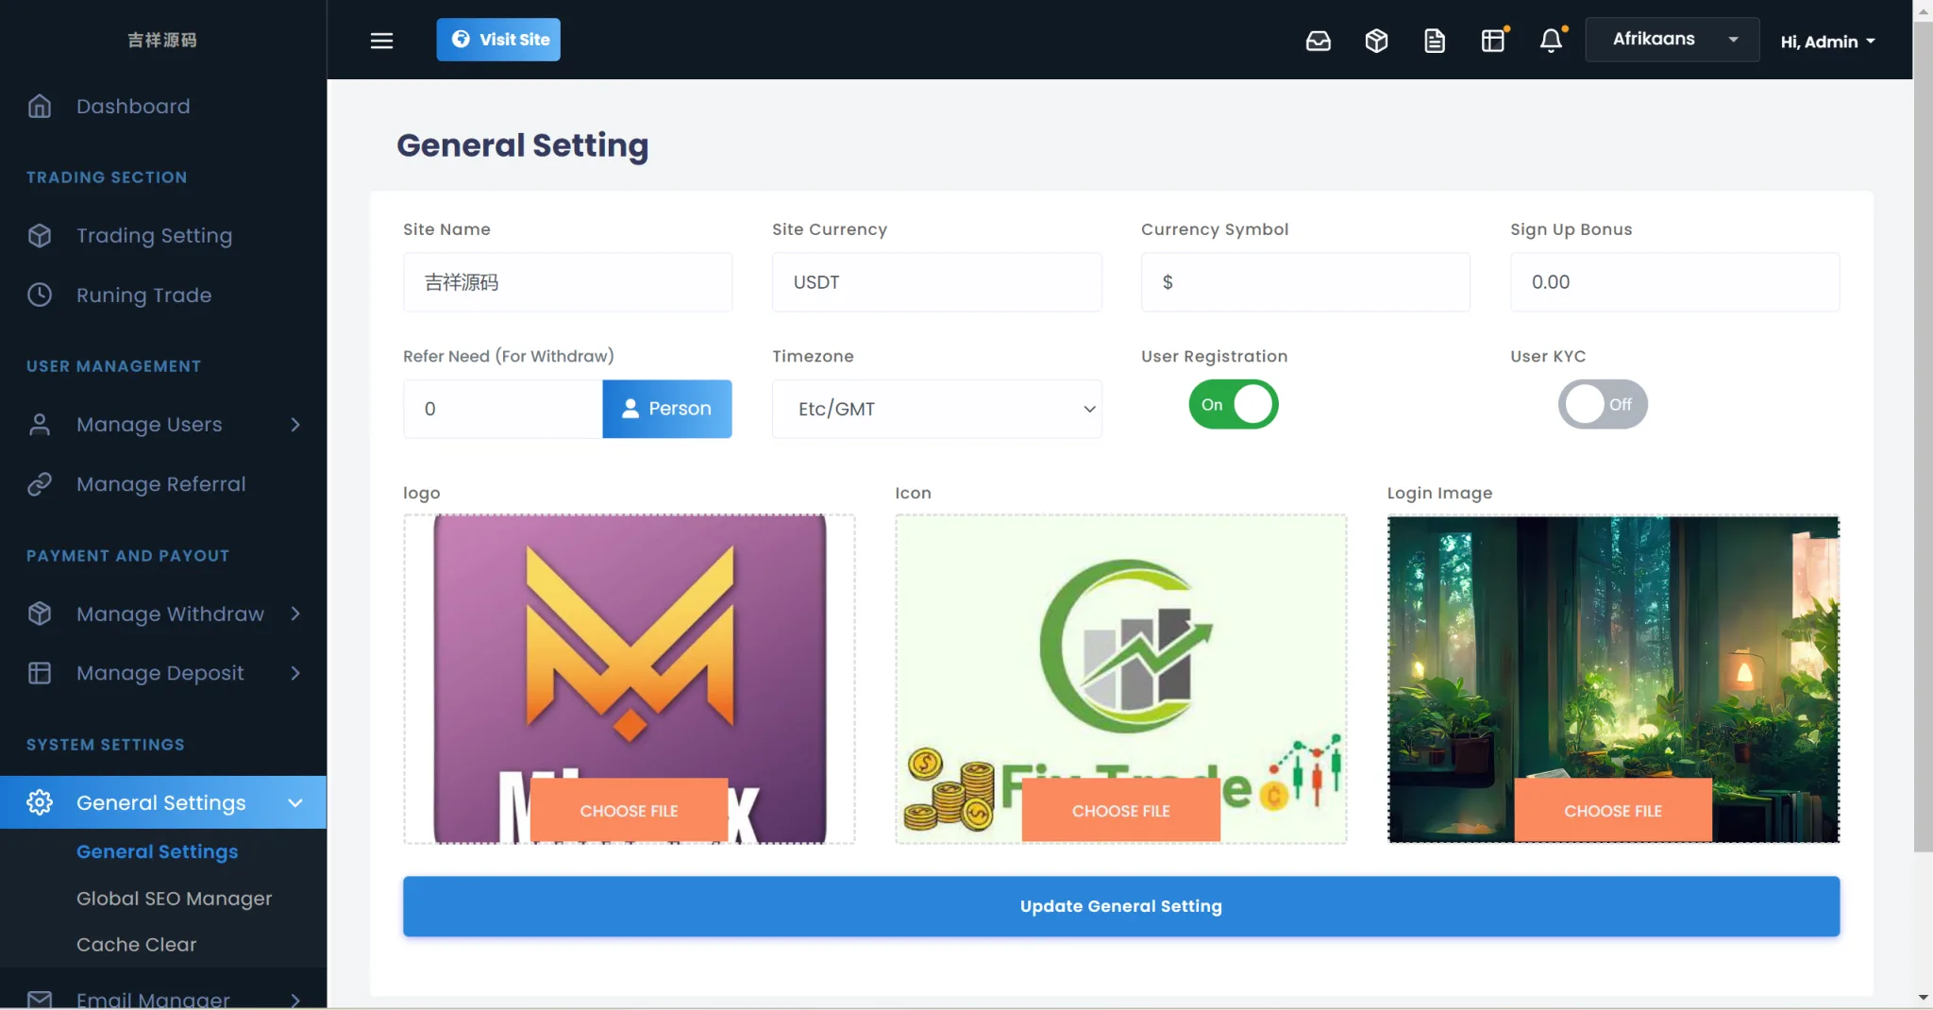Choose file for the Login Image

point(1612,811)
